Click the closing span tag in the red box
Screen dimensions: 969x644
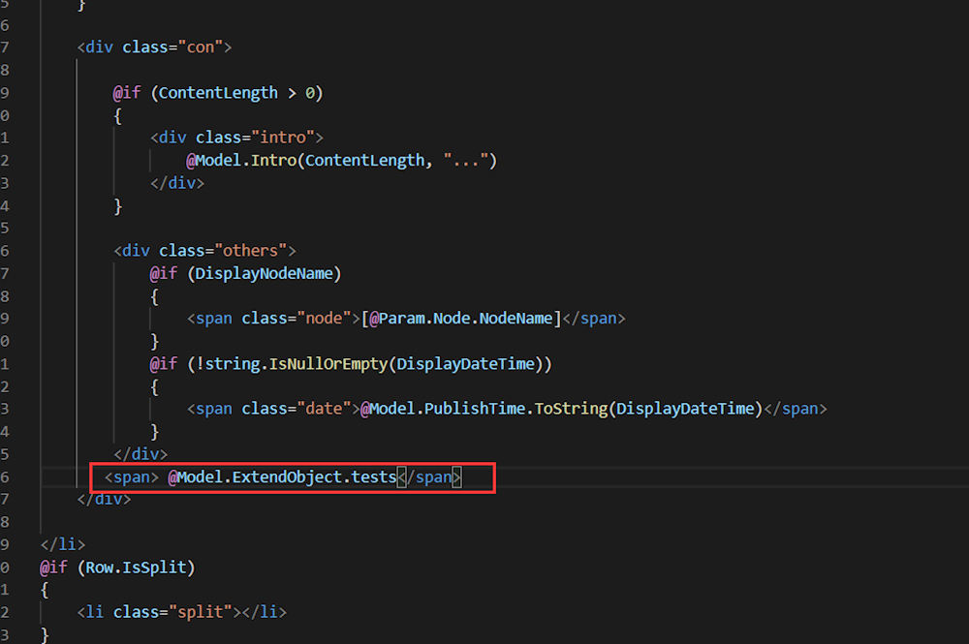pos(430,476)
